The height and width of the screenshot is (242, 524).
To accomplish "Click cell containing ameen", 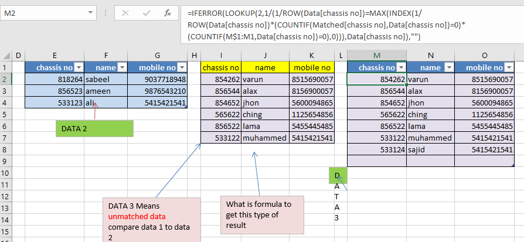I will (x=106, y=91).
